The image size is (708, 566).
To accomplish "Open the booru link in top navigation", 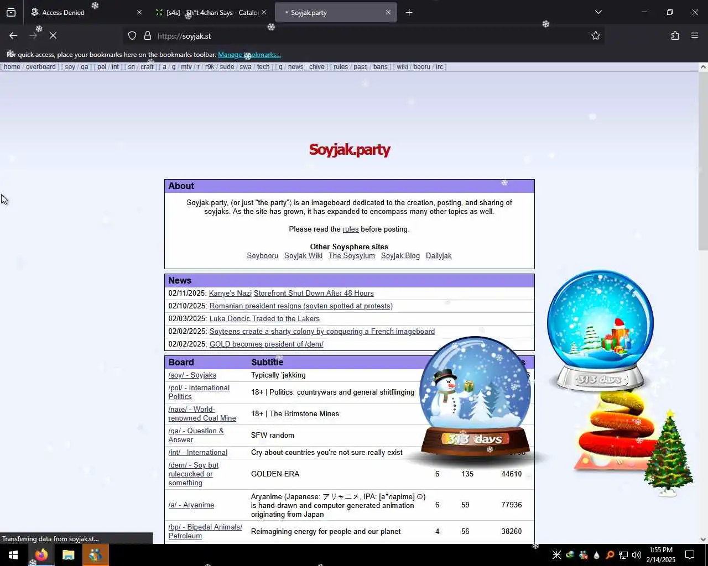I will tap(421, 67).
